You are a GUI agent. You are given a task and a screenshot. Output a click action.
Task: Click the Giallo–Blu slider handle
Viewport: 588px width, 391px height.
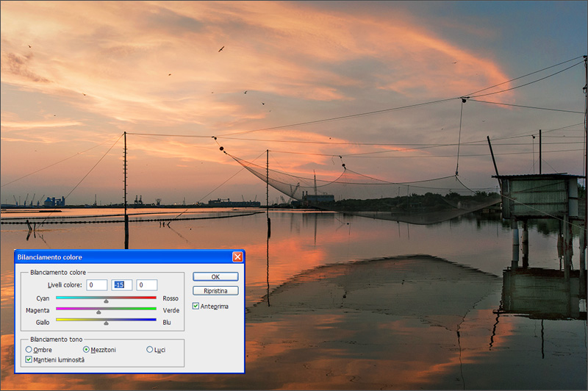point(106,323)
